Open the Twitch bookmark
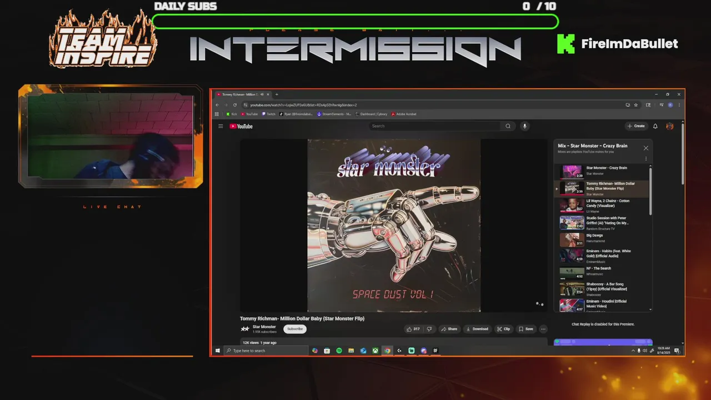This screenshot has width=711, height=400. coord(268,114)
